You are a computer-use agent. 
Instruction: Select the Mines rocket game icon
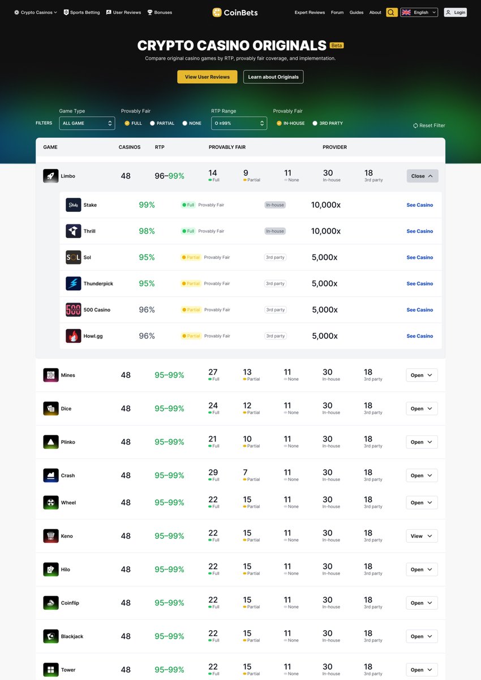pyautogui.click(x=50, y=375)
